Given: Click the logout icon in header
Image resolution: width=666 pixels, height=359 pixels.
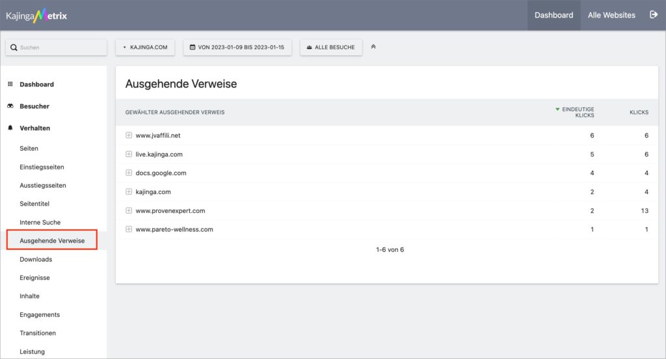Looking at the screenshot, I should point(653,15).
